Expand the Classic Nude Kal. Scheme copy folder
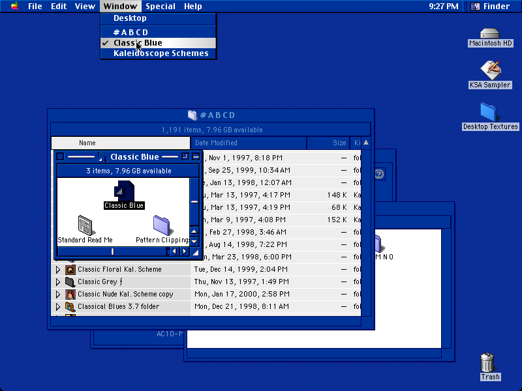The height and width of the screenshot is (391, 522). (x=58, y=295)
